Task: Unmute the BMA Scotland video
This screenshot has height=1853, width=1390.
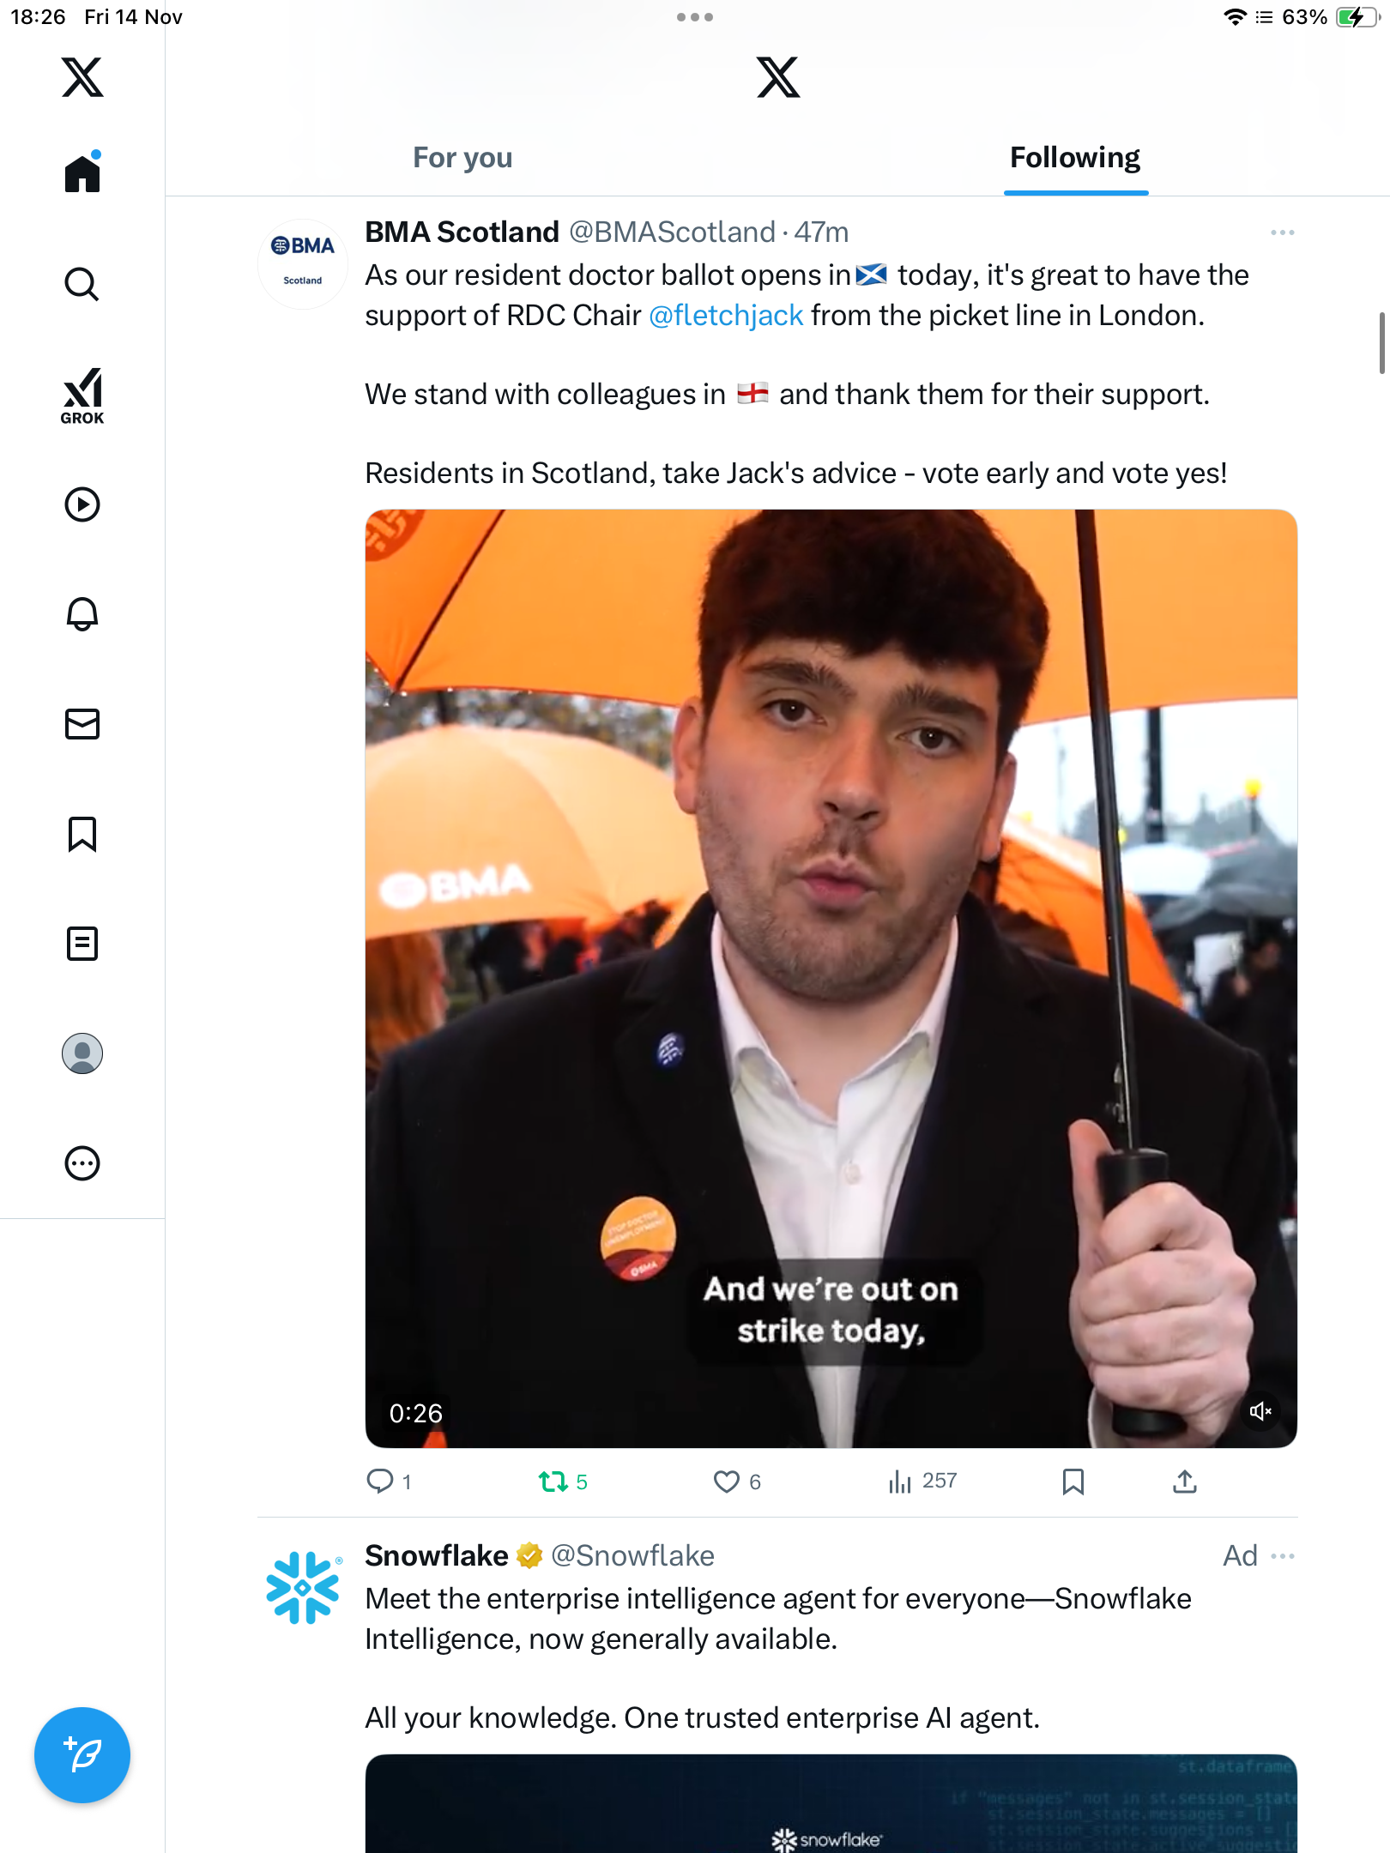Action: coord(1260,1411)
